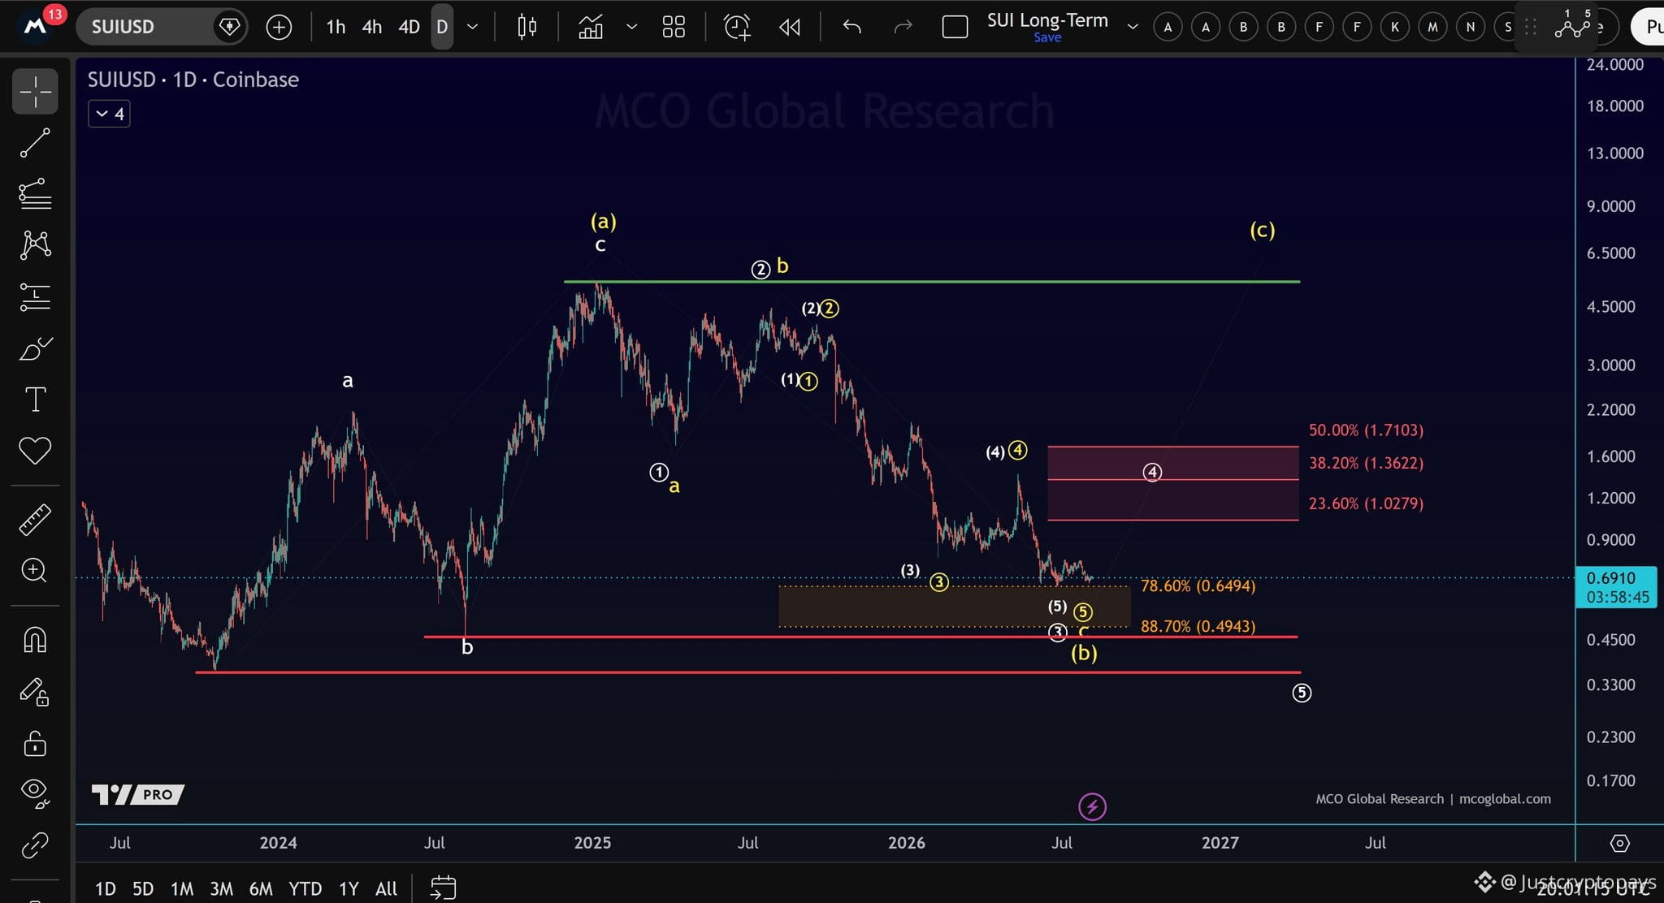1664x903 pixels.
Task: Click the layout setup rectangle icon
Action: (955, 27)
